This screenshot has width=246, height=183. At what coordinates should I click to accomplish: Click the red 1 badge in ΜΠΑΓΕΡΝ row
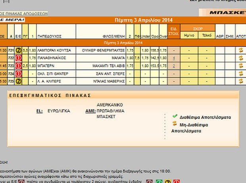18,66
